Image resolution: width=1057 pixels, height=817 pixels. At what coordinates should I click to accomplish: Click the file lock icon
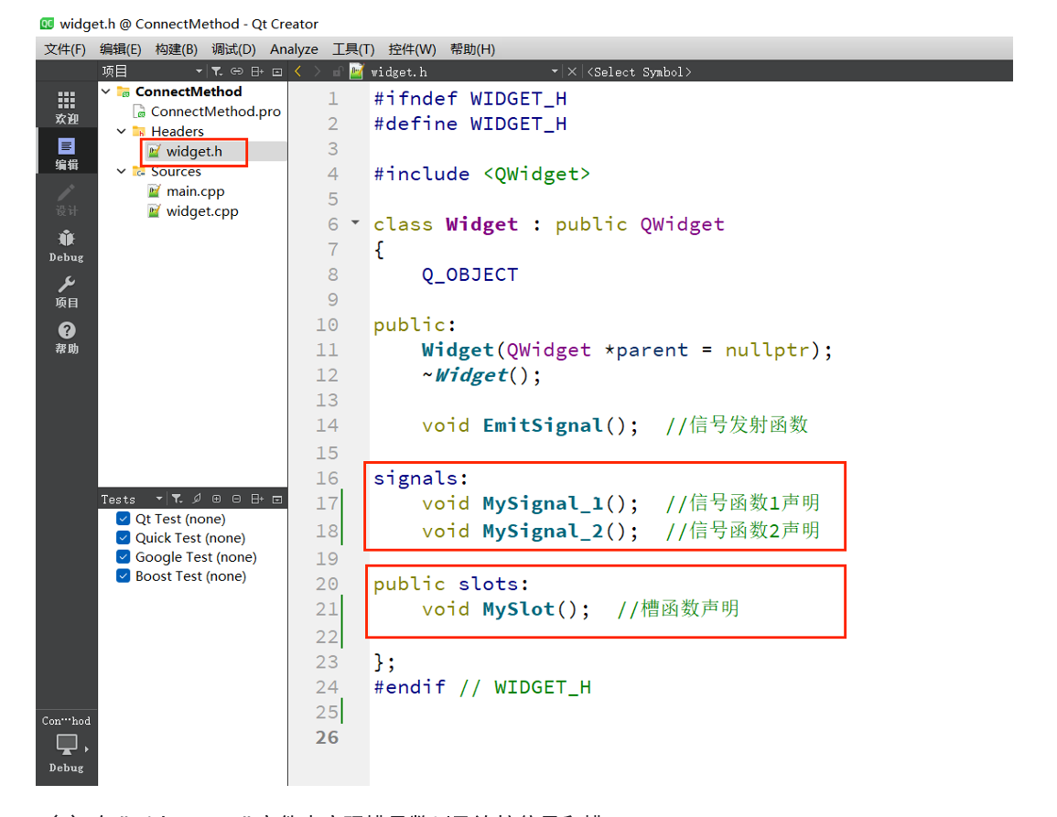[x=338, y=71]
